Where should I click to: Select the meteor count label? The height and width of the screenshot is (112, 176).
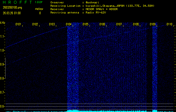[x=39, y=9]
